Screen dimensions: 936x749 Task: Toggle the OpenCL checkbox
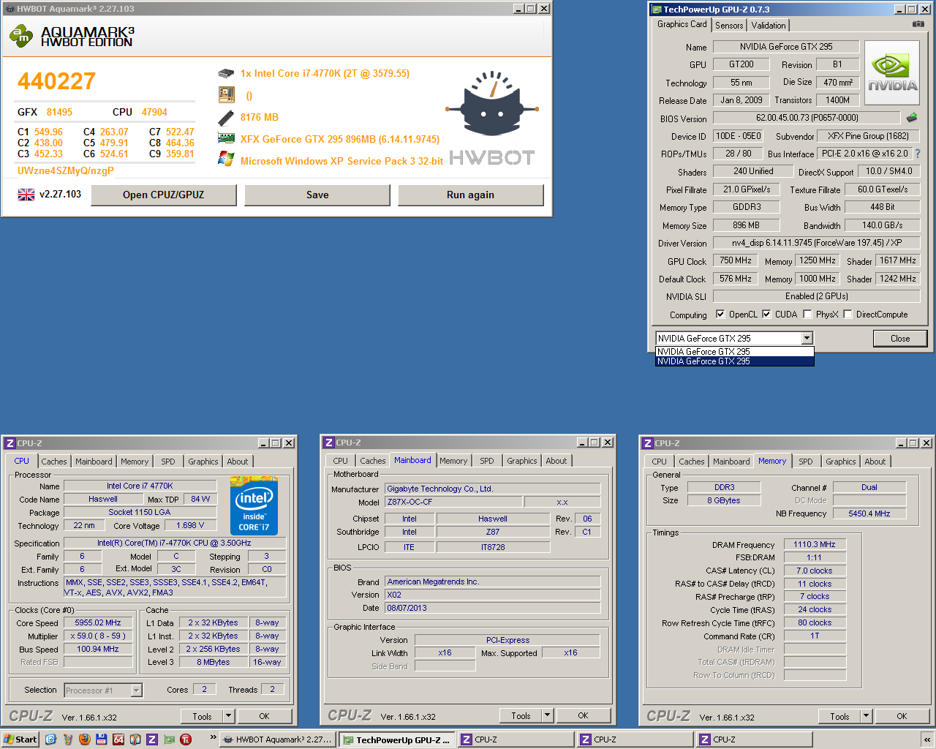point(720,315)
